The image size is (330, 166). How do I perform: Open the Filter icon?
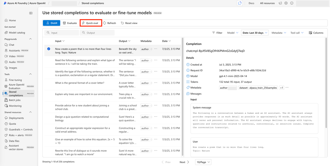point(214,33)
